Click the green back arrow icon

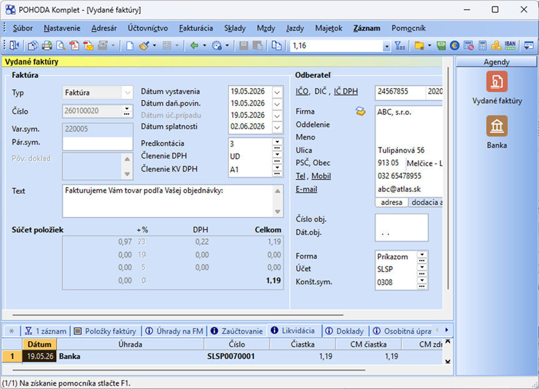tap(194, 46)
